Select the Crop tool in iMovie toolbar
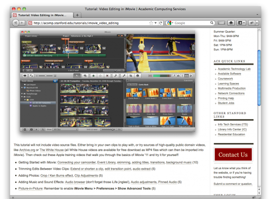 pos(131,76)
